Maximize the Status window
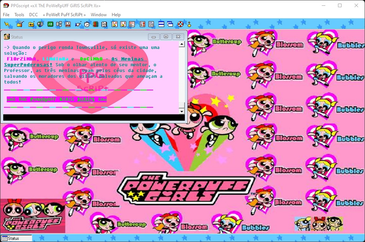 [166, 37]
